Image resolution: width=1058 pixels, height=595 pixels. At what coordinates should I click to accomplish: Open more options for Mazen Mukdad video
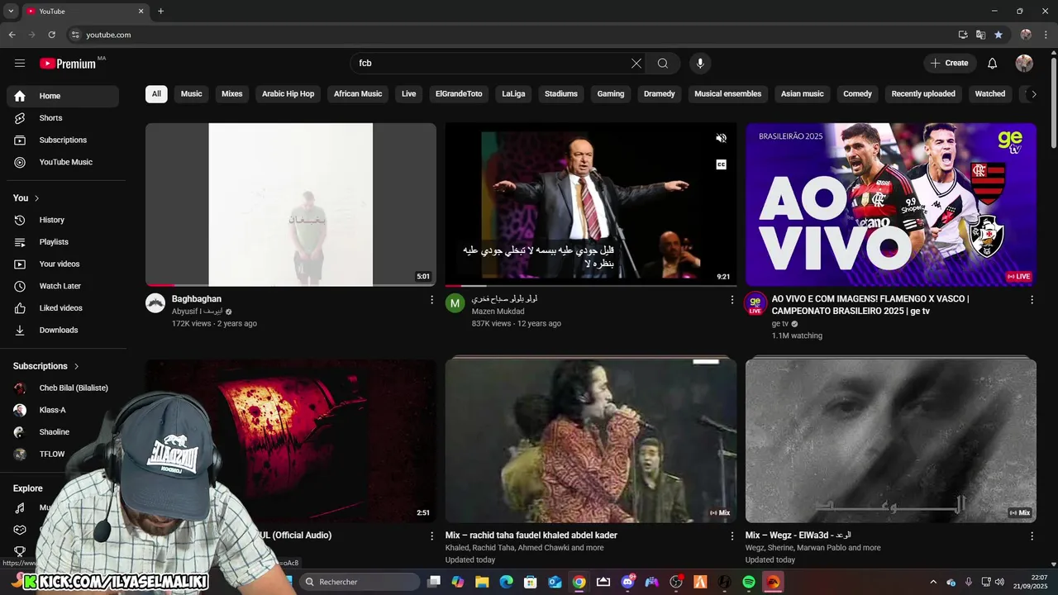pyautogui.click(x=732, y=300)
